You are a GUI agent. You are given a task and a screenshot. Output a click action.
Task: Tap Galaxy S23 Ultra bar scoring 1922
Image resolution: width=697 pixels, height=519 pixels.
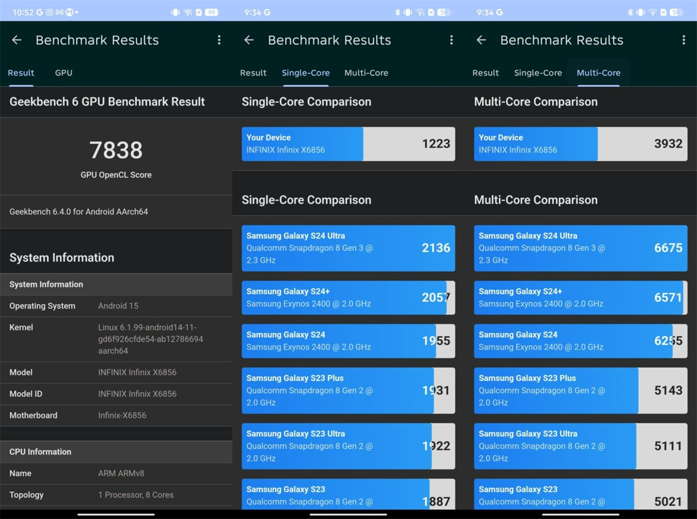348,446
